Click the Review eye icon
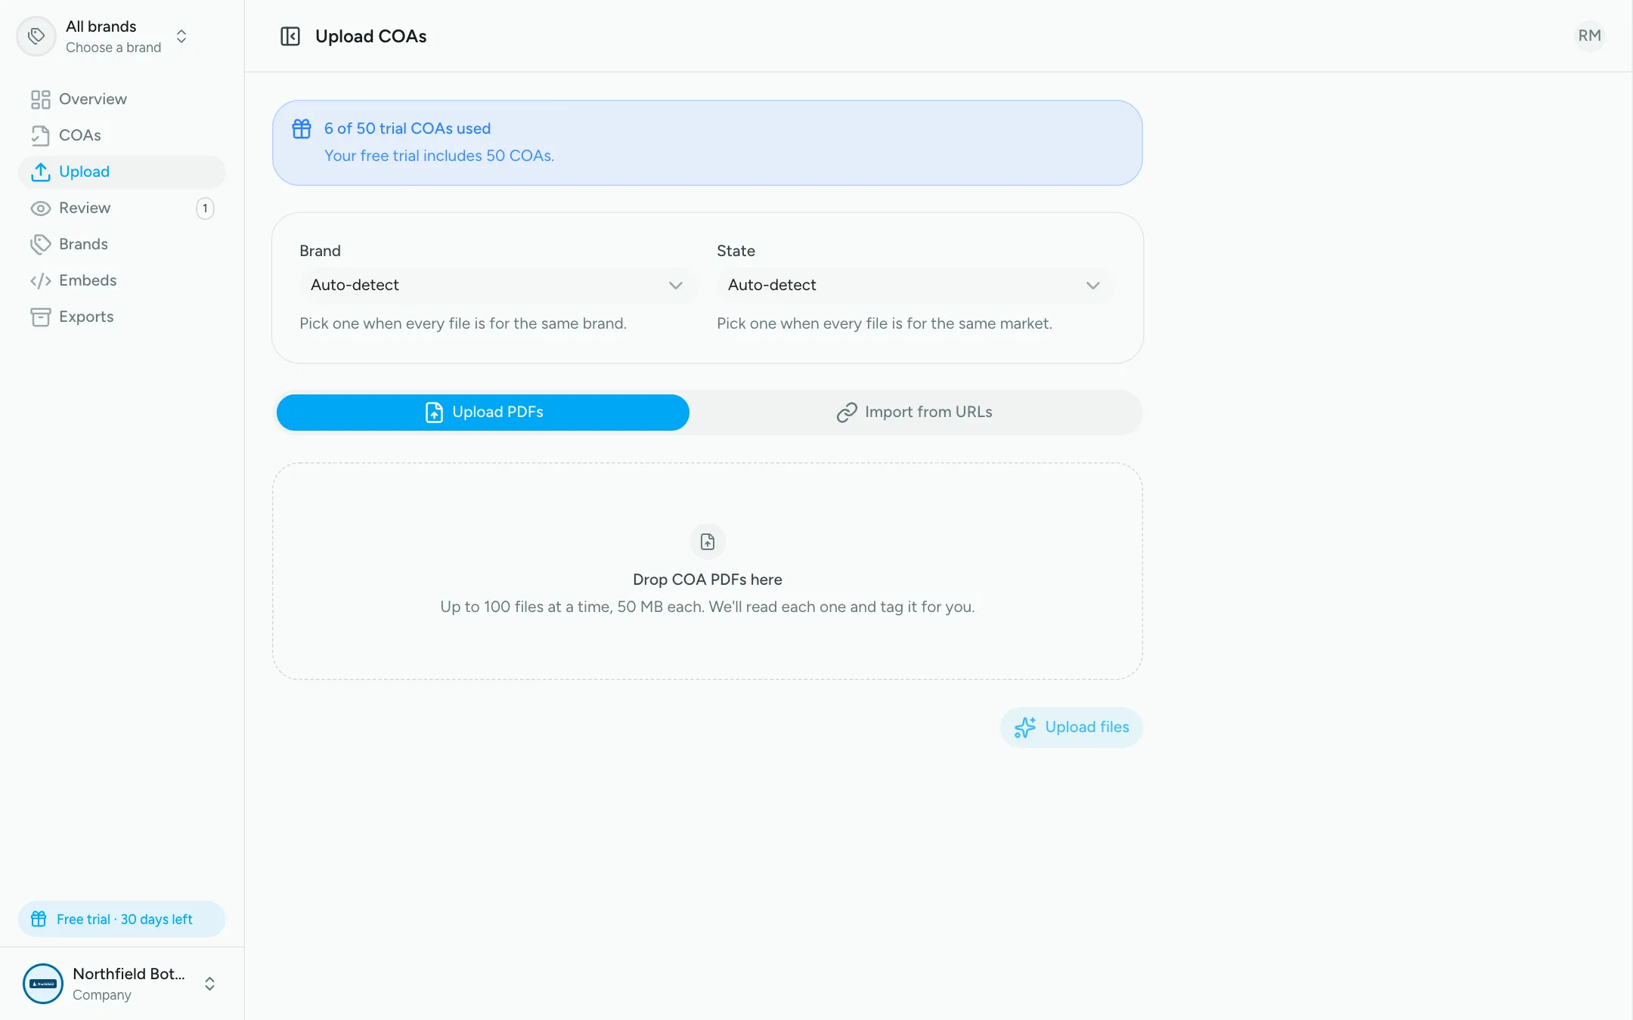Image resolution: width=1633 pixels, height=1020 pixels. coord(40,209)
